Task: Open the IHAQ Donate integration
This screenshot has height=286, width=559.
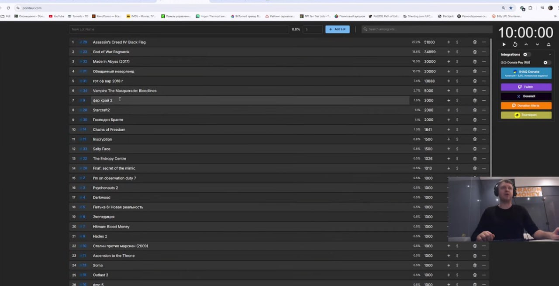Action: [526, 73]
